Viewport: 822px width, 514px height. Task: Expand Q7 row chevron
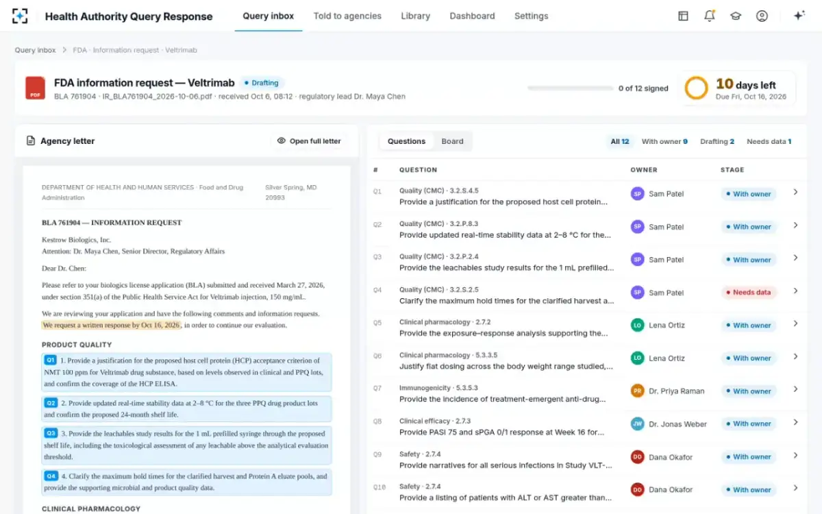pos(795,390)
